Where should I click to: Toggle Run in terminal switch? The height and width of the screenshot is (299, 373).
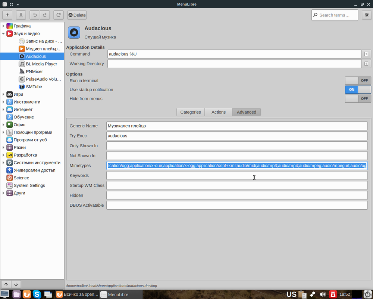pos(358,81)
